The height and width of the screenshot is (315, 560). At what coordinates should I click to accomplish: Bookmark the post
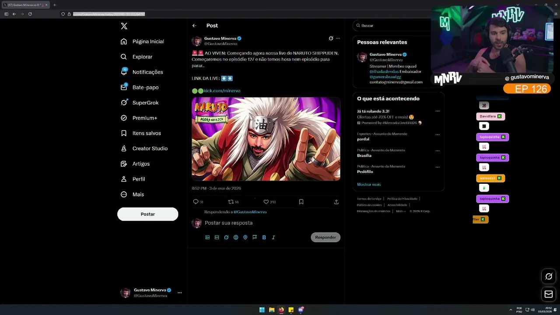click(301, 202)
